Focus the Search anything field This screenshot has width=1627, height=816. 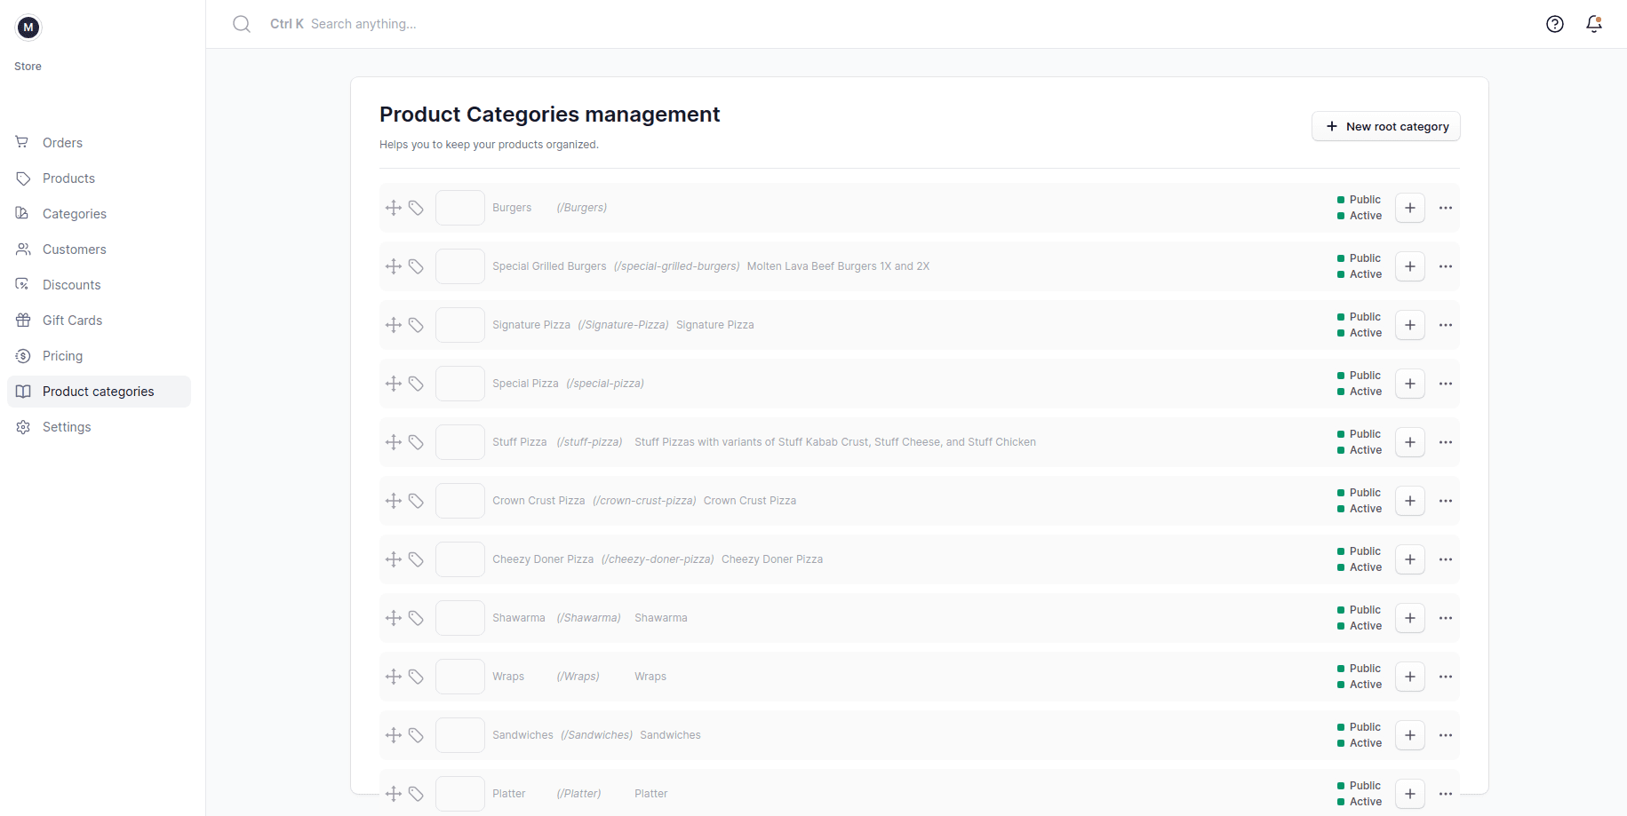click(363, 24)
